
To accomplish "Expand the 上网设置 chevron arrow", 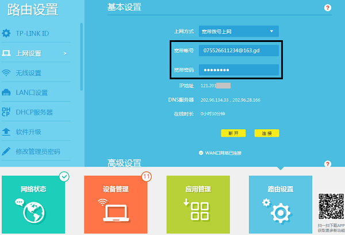I will (64, 53).
